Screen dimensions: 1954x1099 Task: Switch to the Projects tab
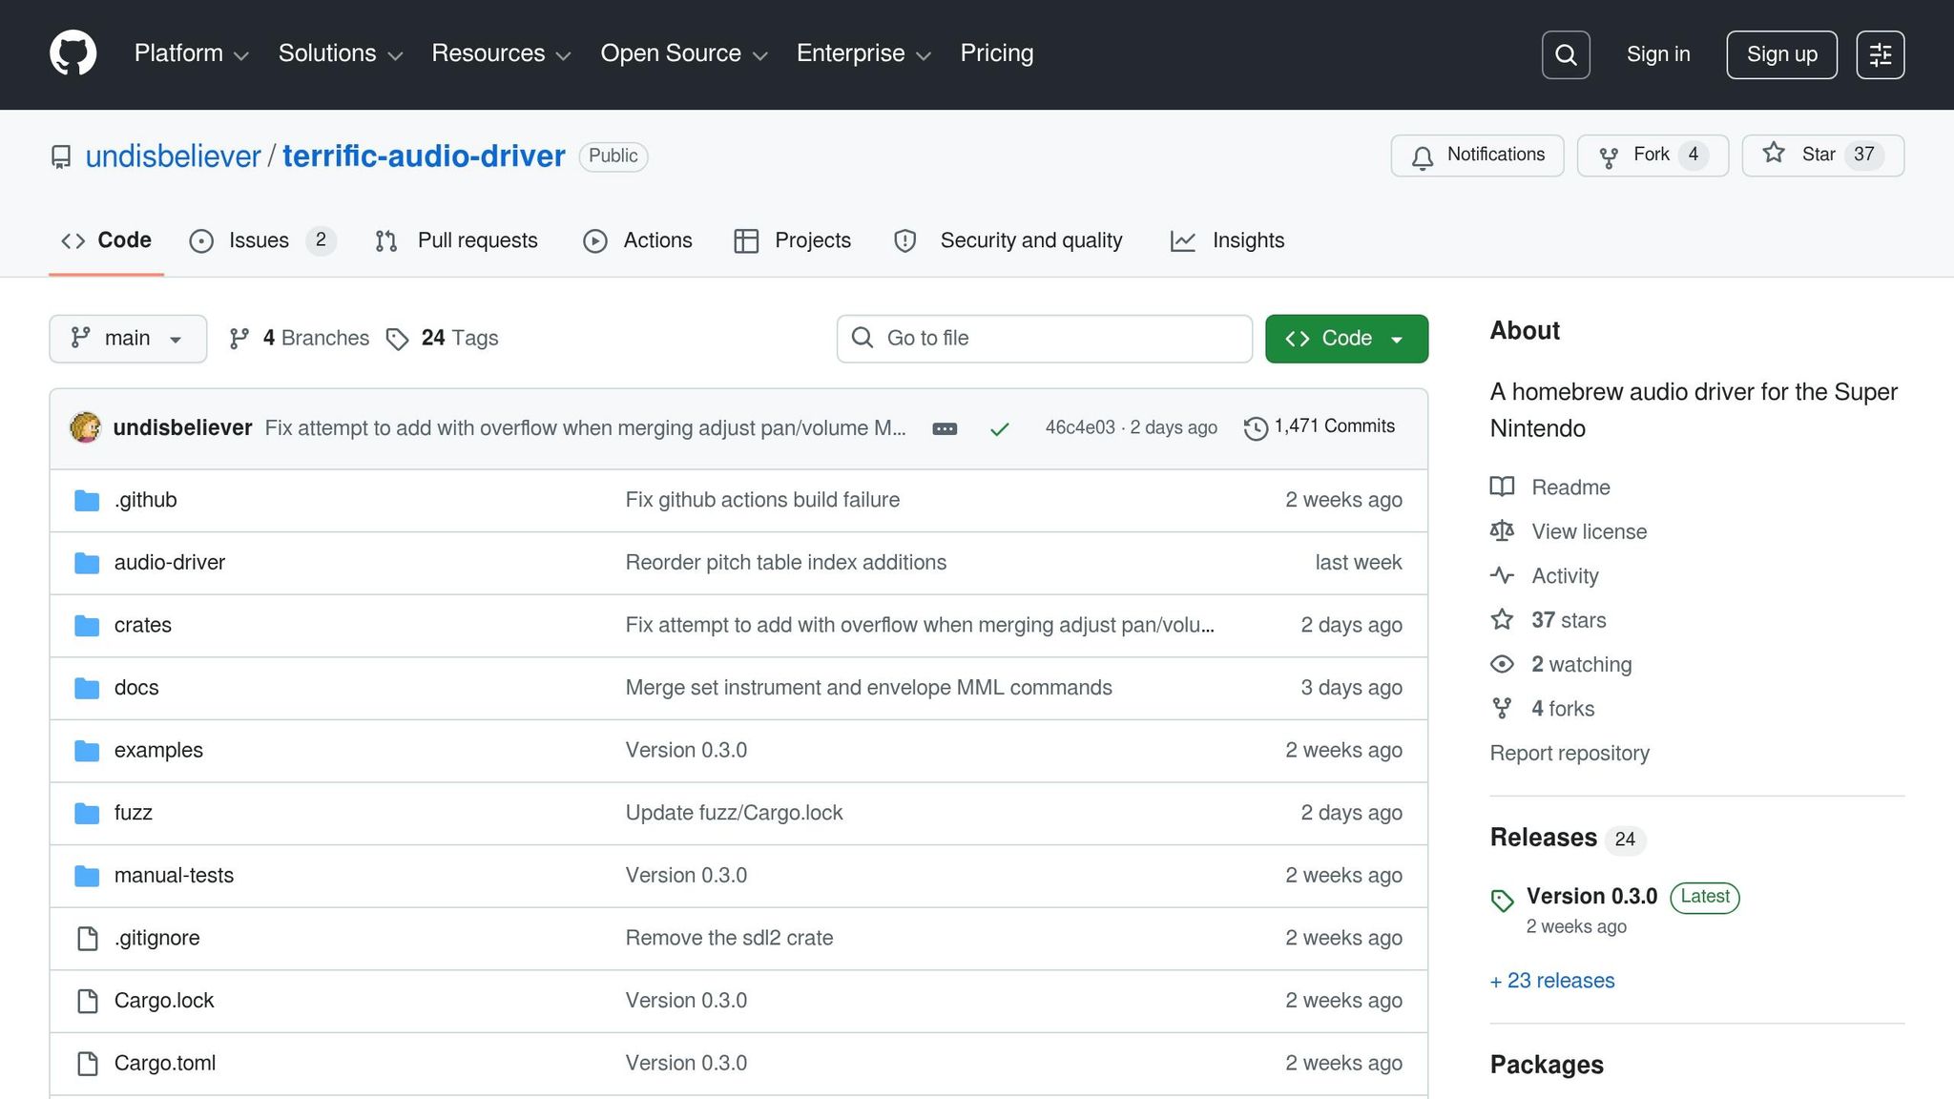(792, 240)
